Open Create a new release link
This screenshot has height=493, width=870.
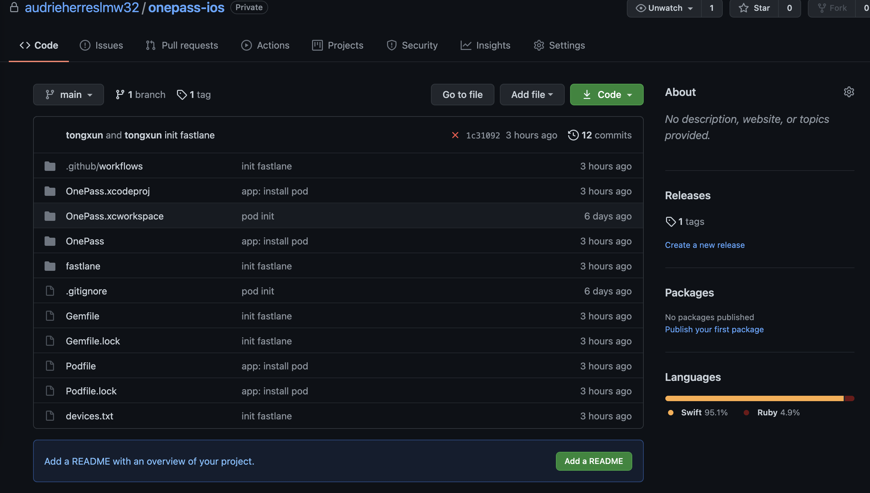(x=705, y=245)
